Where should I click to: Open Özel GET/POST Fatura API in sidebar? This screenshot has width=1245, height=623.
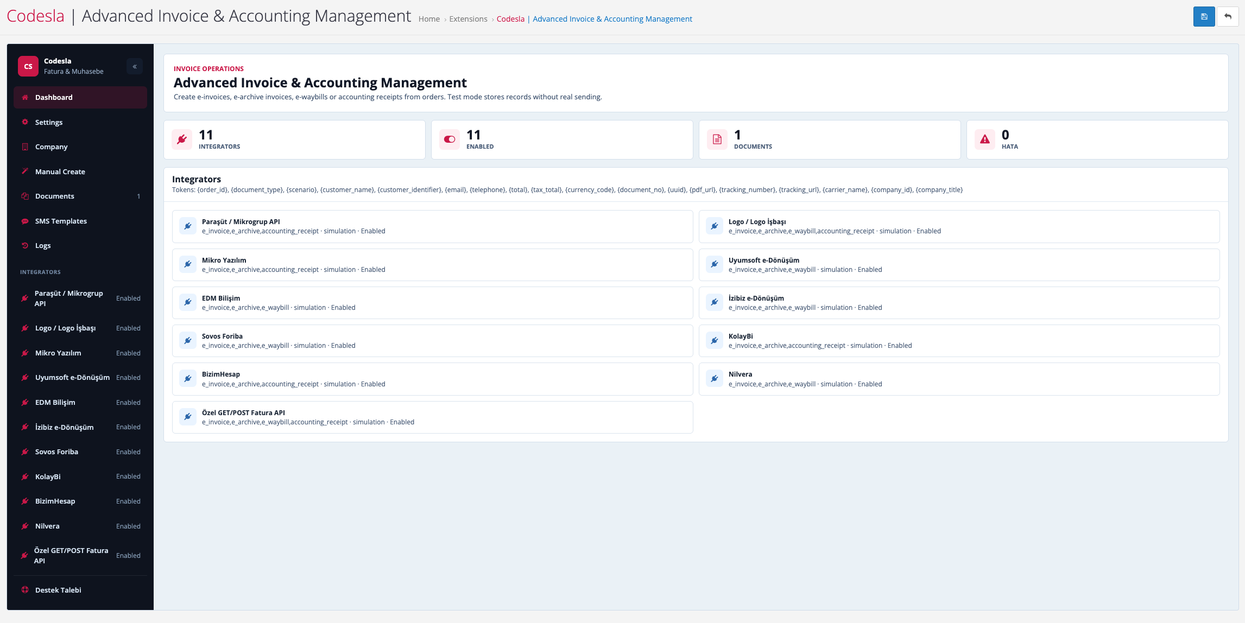(80, 556)
